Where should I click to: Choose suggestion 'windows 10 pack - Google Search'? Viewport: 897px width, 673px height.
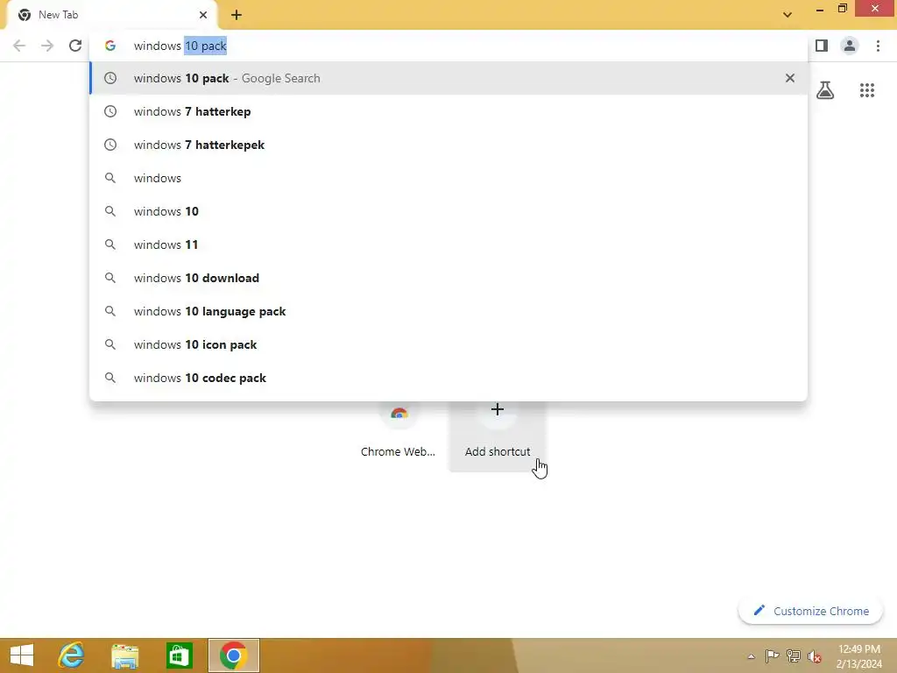(x=448, y=78)
